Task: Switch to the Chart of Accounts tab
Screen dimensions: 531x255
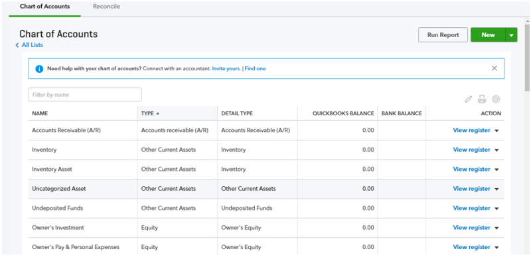Action: [44, 7]
